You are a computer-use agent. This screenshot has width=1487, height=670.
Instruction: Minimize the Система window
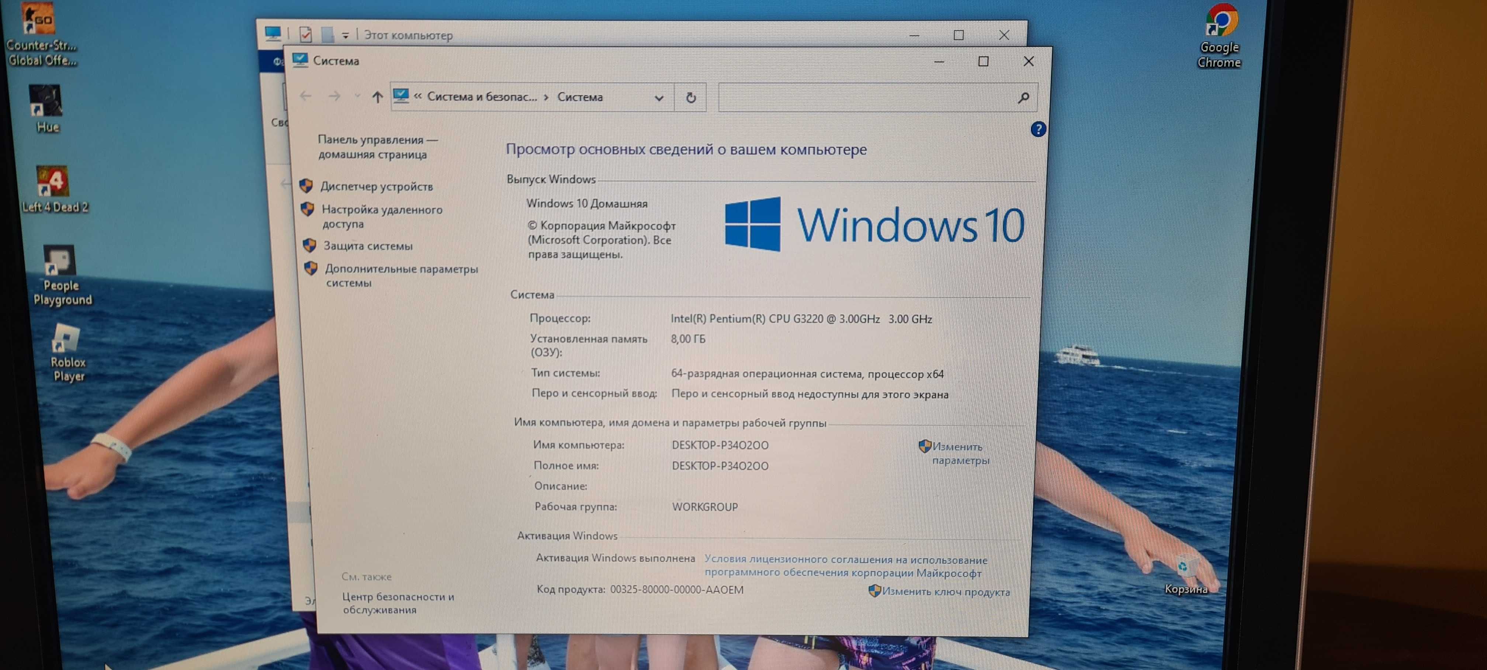pos(939,61)
